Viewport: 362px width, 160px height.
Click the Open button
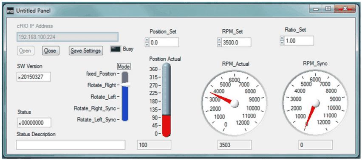point(25,51)
